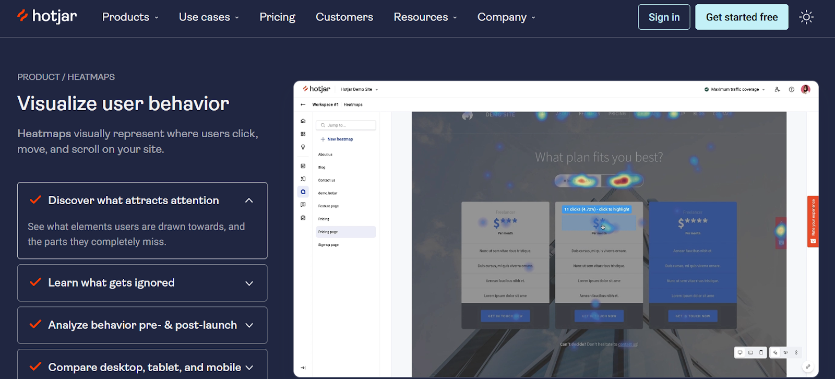The width and height of the screenshot is (835, 379).
Task: Open Customers in the top navigation
Action: [x=344, y=17]
